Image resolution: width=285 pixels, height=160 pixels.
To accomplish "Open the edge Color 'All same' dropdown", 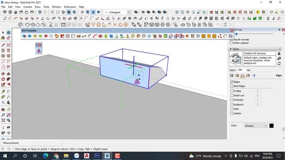I will [256, 126].
